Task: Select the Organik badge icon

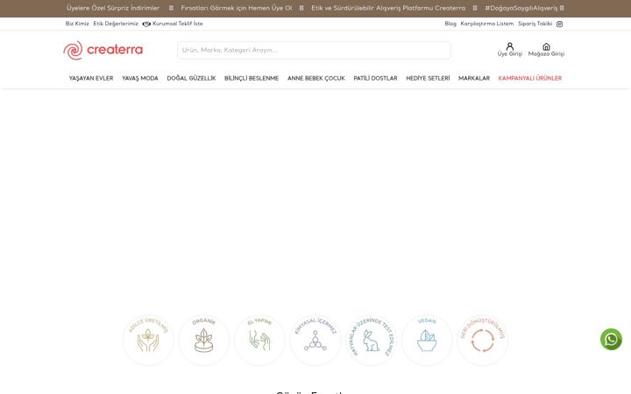Action: pos(203,340)
